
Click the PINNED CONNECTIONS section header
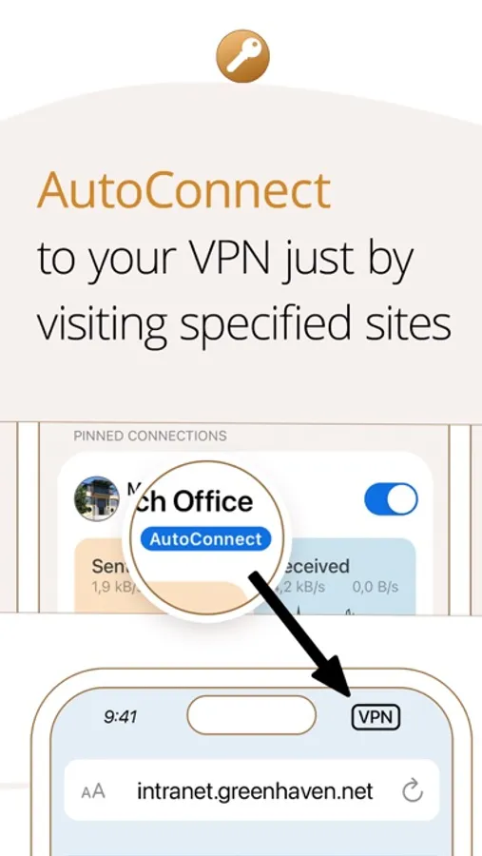150,436
